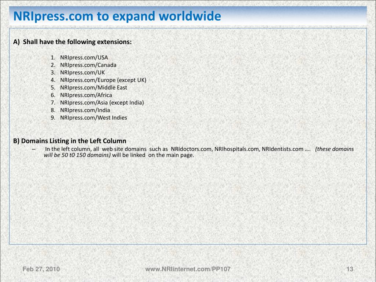Screen dimensions: 376x282
Task: Select the 'NRIpress.com/Canada' list entry
Action: [x=88, y=65]
